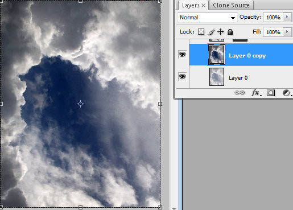Open the Normal blend mode dropdown
Viewport: 293px width, 210px height.
pos(207,18)
